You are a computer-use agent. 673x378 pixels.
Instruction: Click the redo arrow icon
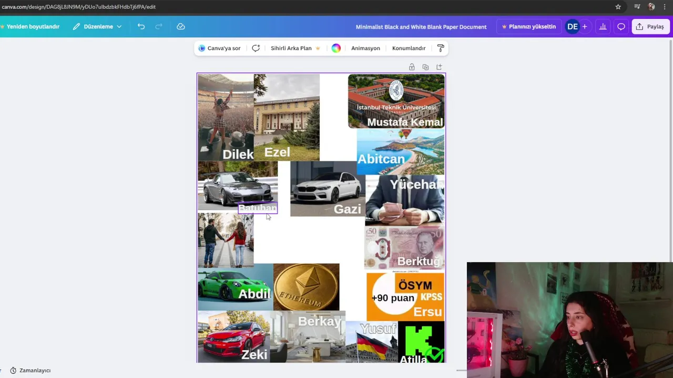[159, 26]
